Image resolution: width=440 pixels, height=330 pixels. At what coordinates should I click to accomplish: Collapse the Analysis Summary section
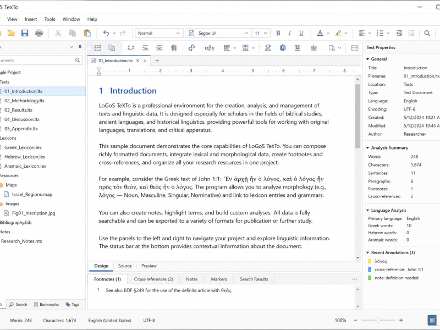(x=367, y=148)
